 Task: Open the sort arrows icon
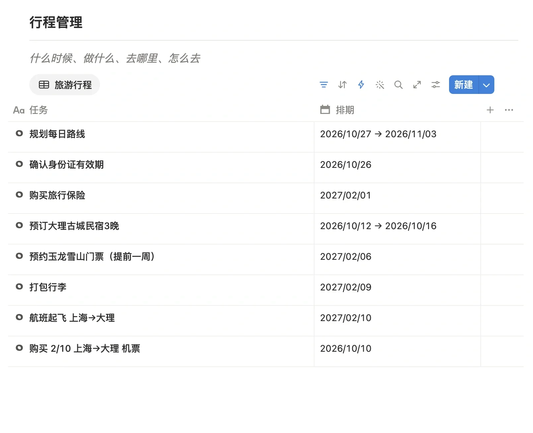click(x=342, y=85)
